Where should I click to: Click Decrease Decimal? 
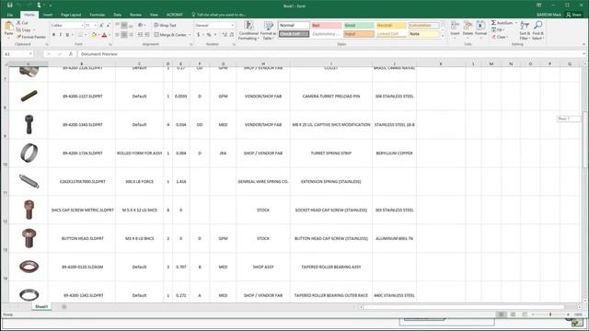tap(231, 35)
